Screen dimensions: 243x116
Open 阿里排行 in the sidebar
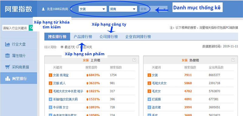pyautogui.click(x=19, y=79)
